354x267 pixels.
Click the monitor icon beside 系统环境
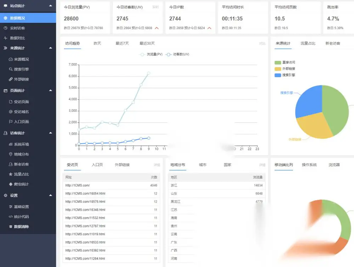tap(11, 144)
